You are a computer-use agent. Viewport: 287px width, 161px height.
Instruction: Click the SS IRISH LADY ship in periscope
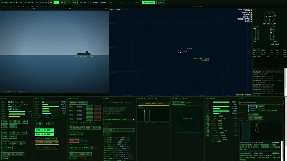click(x=84, y=53)
